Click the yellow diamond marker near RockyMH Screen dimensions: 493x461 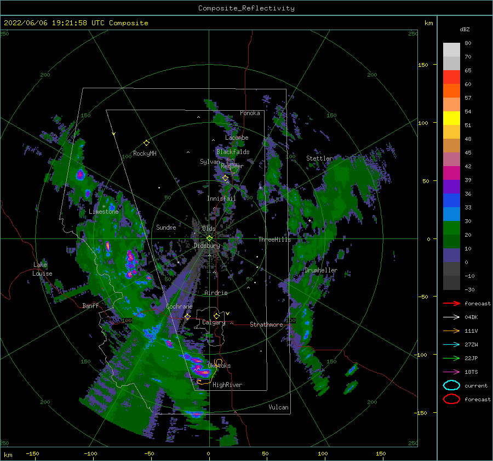tap(146, 143)
